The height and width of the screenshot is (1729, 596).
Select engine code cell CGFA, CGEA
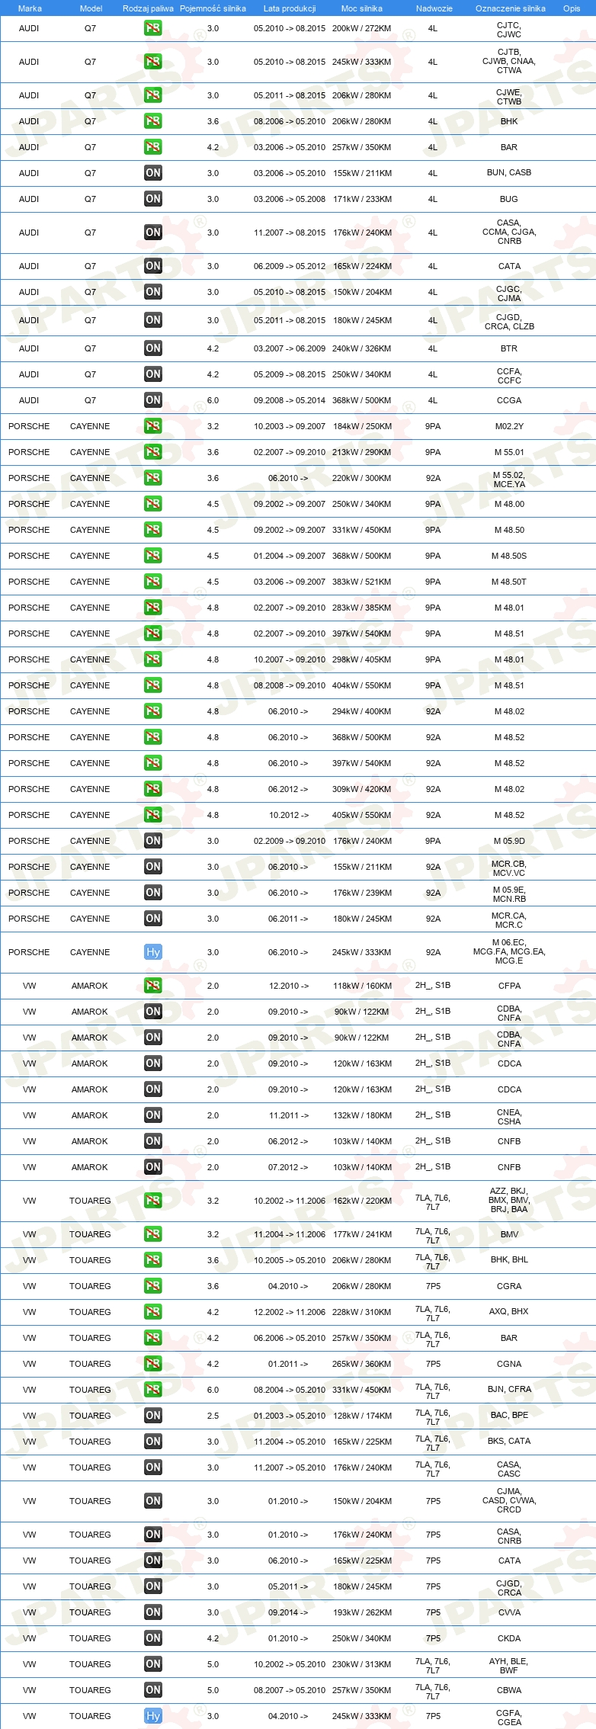(509, 1718)
